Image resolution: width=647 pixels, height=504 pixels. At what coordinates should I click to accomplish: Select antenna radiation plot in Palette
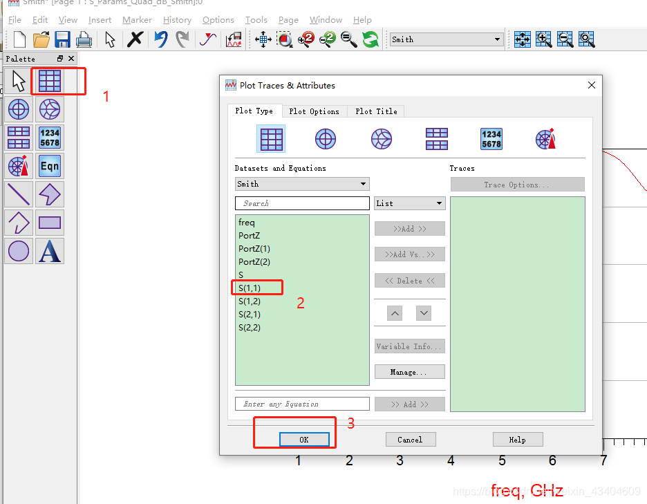(x=19, y=166)
